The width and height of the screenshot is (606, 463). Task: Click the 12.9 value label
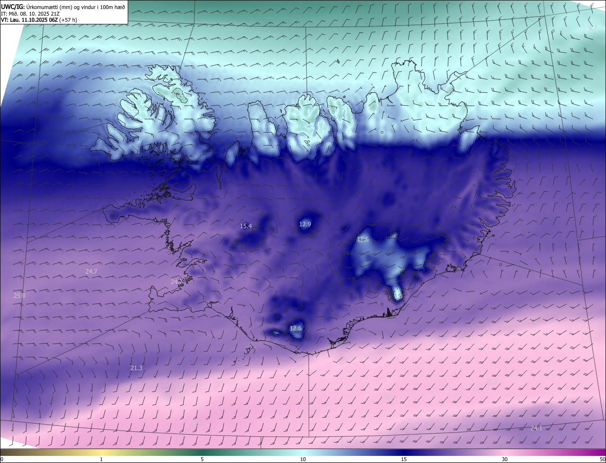(x=305, y=224)
